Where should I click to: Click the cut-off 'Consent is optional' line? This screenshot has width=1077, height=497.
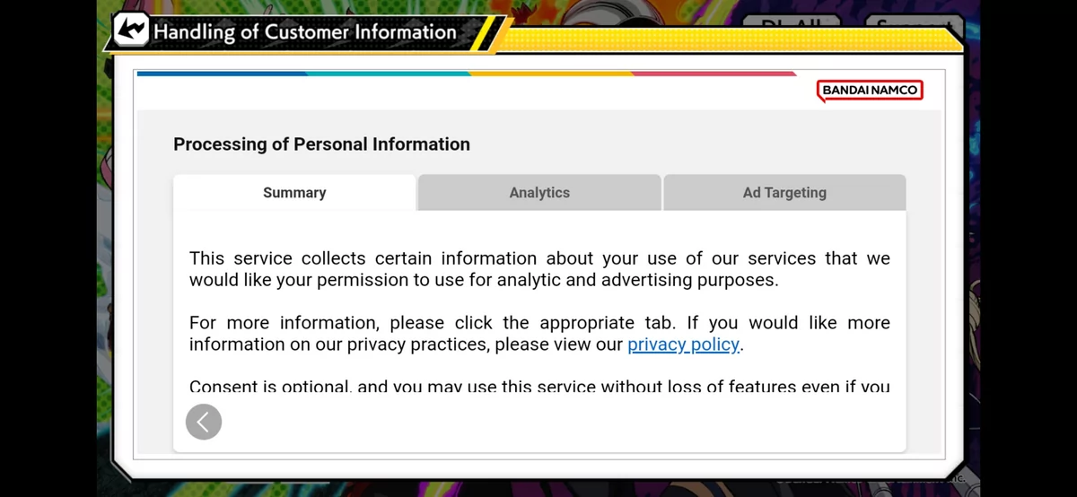539,388
